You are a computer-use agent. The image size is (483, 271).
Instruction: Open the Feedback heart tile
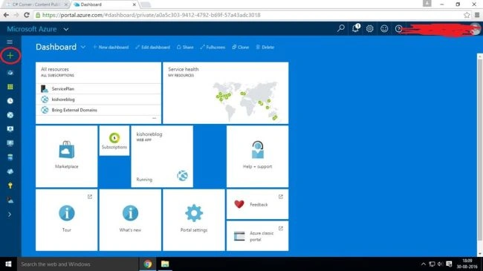[x=258, y=204]
